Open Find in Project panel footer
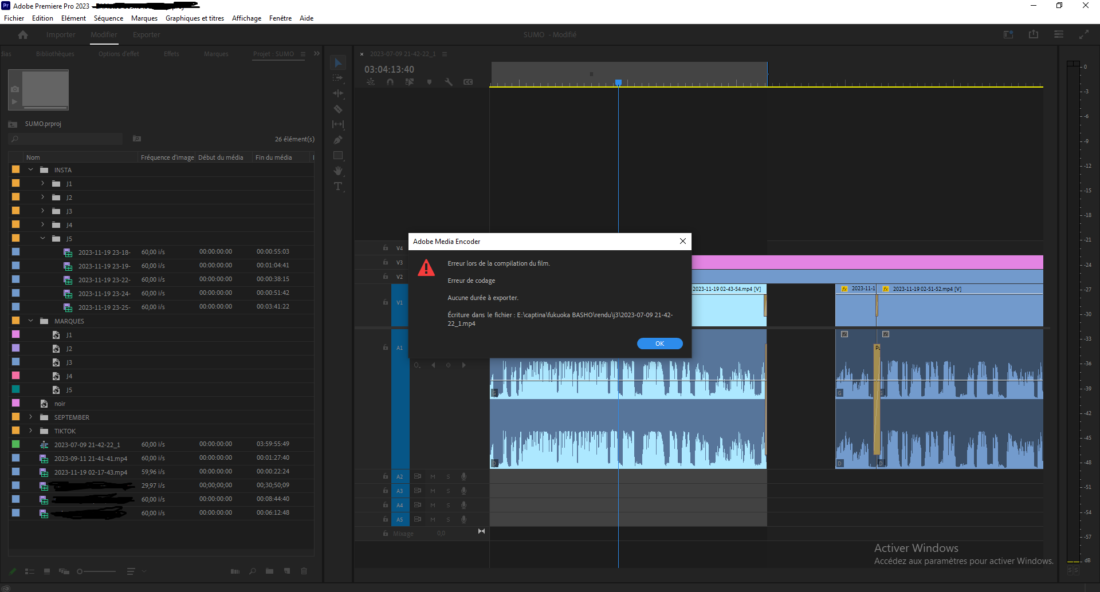This screenshot has height=592, width=1100. [252, 571]
